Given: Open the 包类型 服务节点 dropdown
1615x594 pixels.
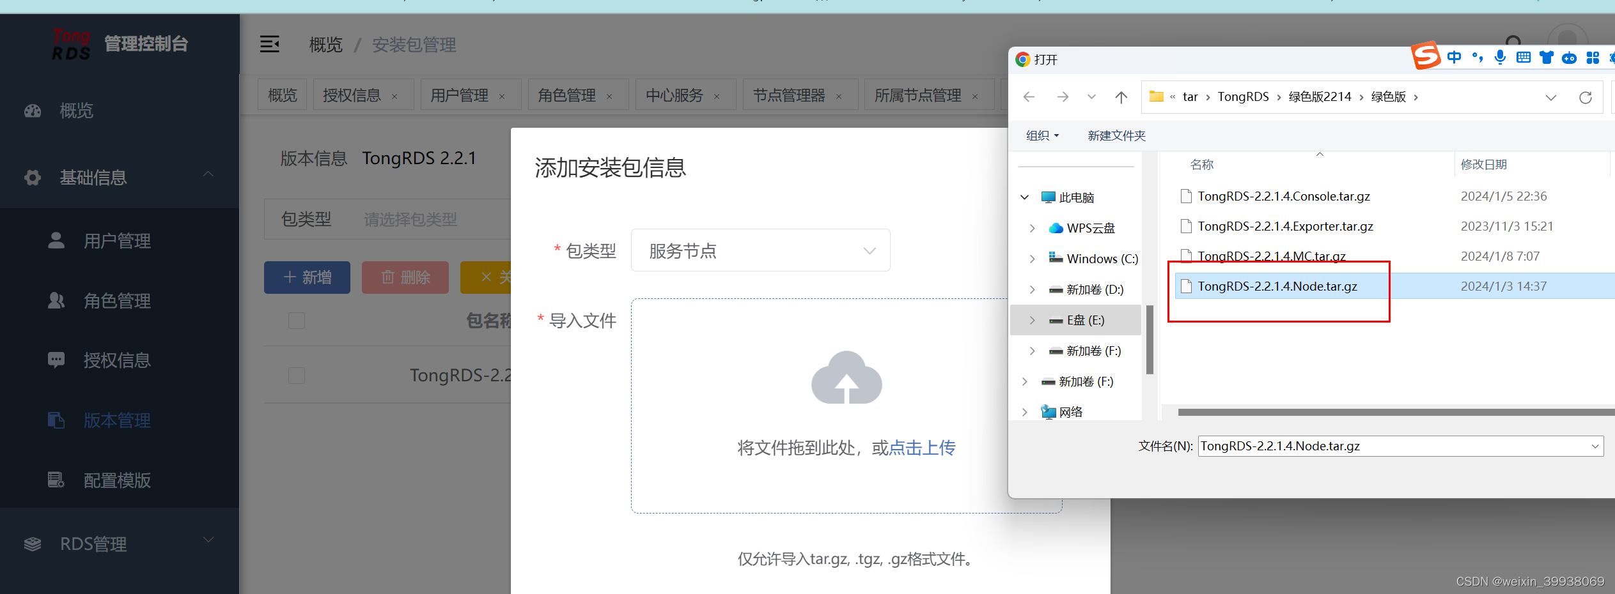Looking at the screenshot, I should 760,250.
